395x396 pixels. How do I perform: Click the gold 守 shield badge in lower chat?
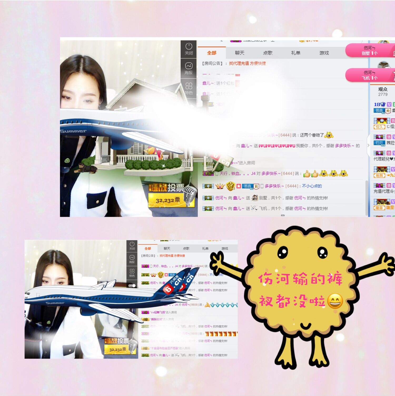[161, 275]
